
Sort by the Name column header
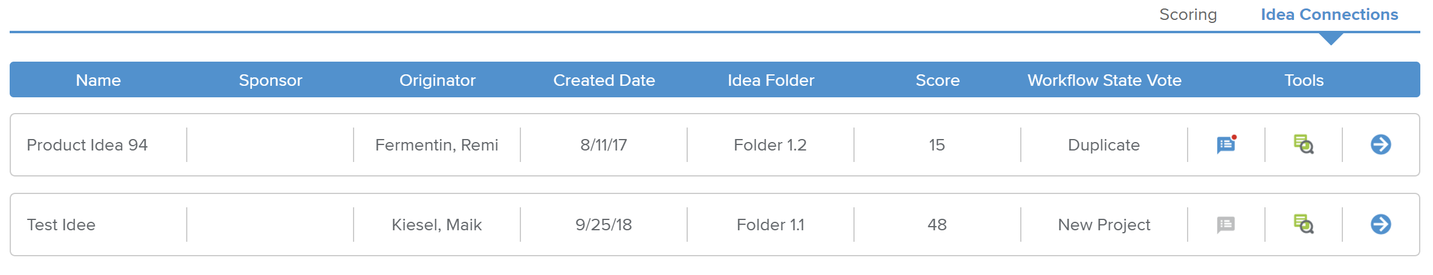click(98, 80)
